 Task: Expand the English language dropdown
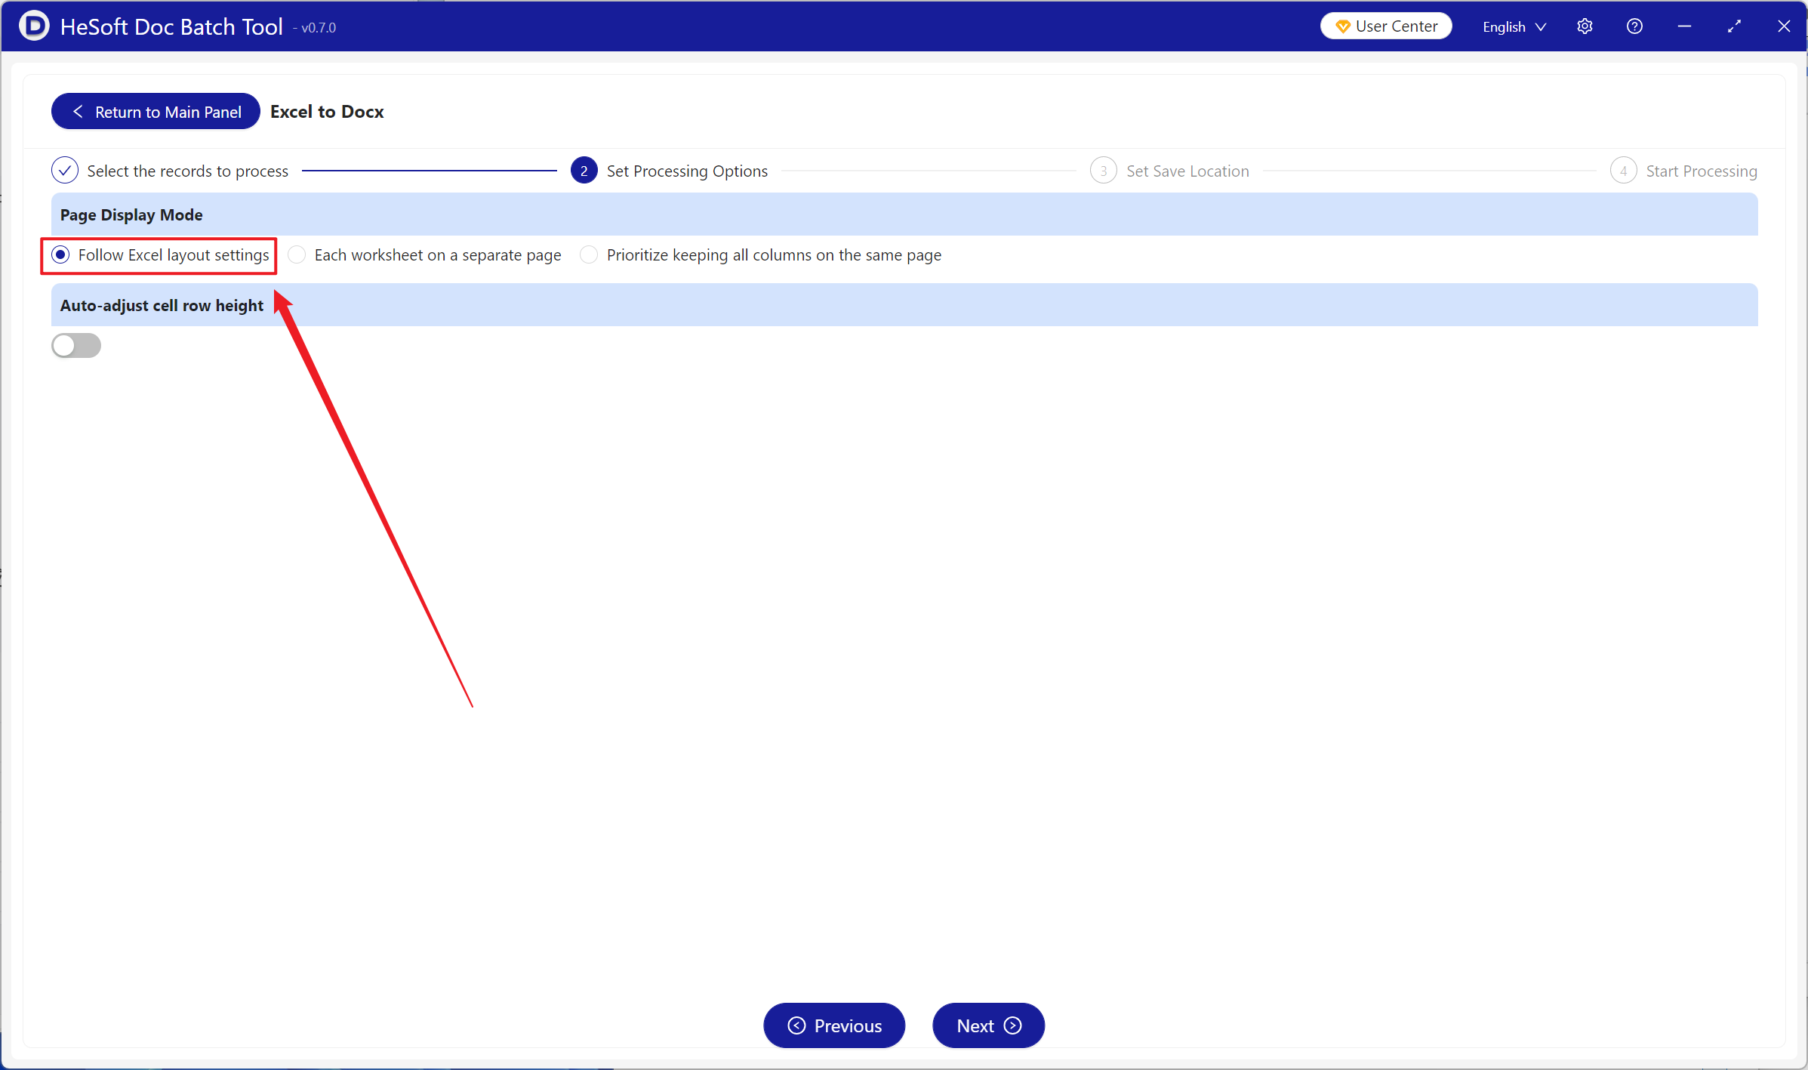coord(1514,27)
